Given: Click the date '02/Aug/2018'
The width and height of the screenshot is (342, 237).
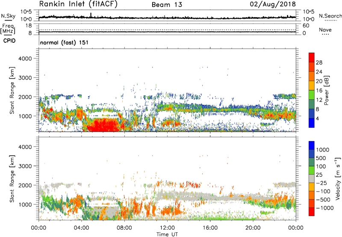Looking at the screenshot, I should 273,4.
